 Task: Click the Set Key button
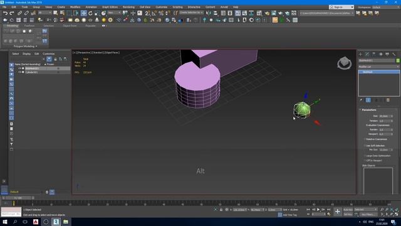(348, 214)
